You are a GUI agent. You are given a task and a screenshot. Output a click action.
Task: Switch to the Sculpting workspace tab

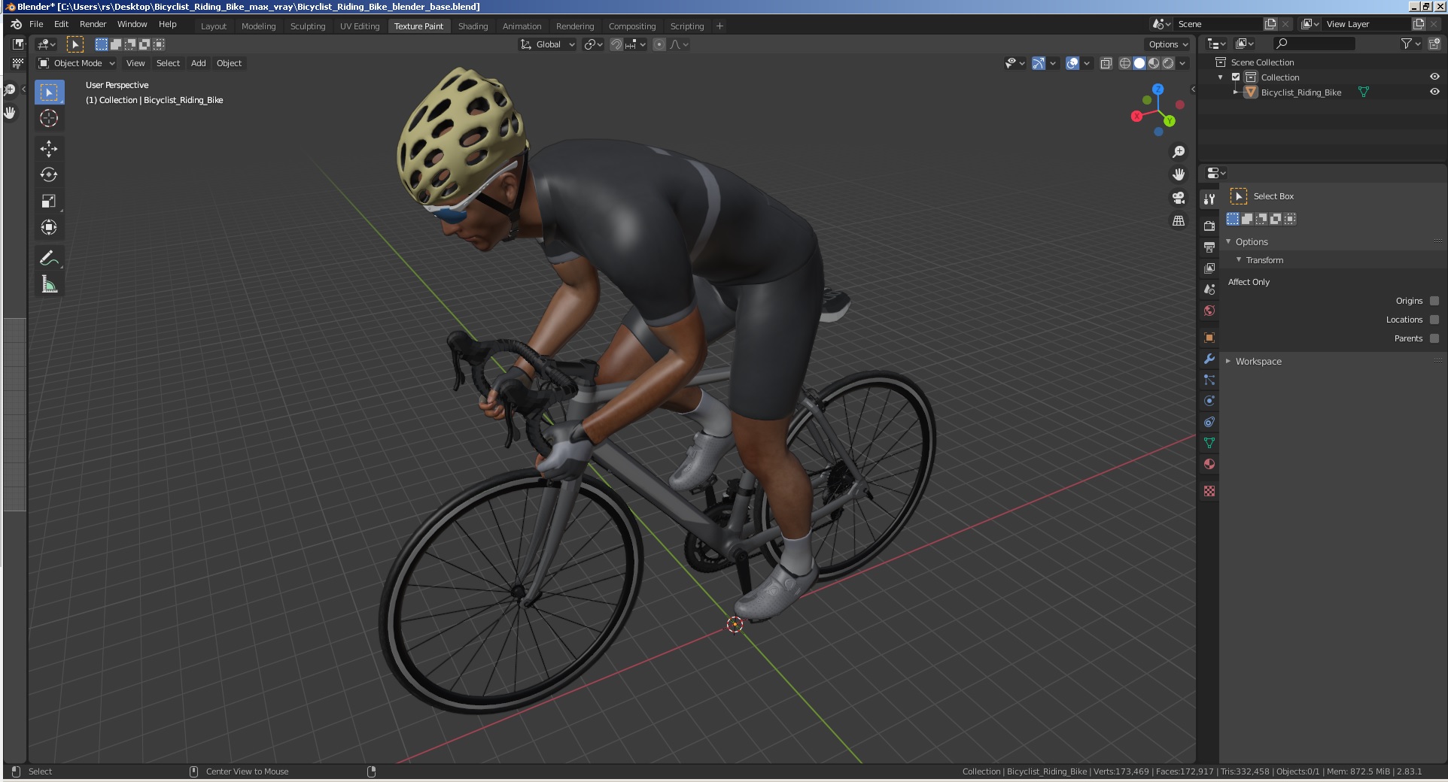[x=308, y=26]
